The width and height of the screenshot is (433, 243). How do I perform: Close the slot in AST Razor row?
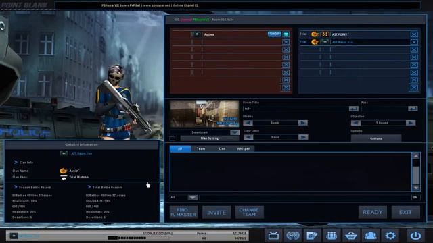[414, 42]
